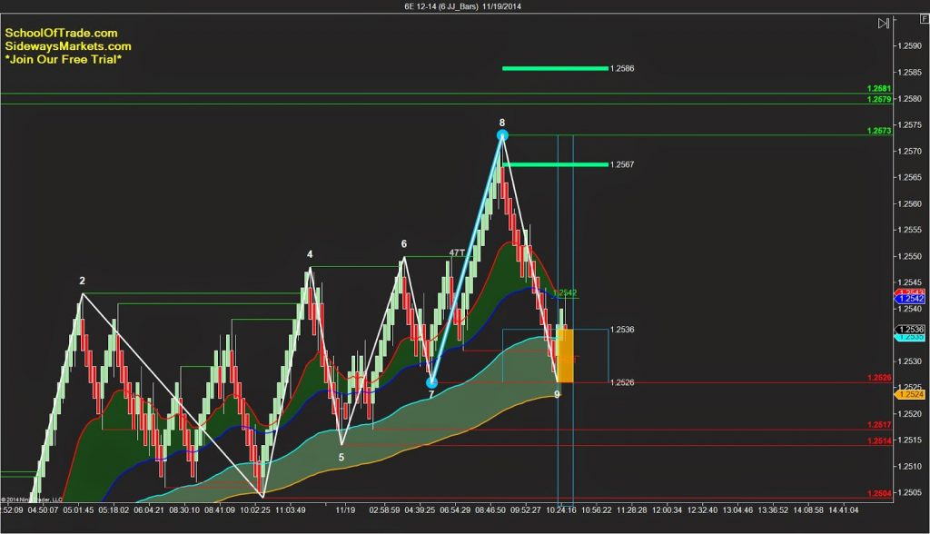Screen dimensions: 930x534
Task: Click the blue circle marker at swing 7
Action: pyautogui.click(x=431, y=382)
